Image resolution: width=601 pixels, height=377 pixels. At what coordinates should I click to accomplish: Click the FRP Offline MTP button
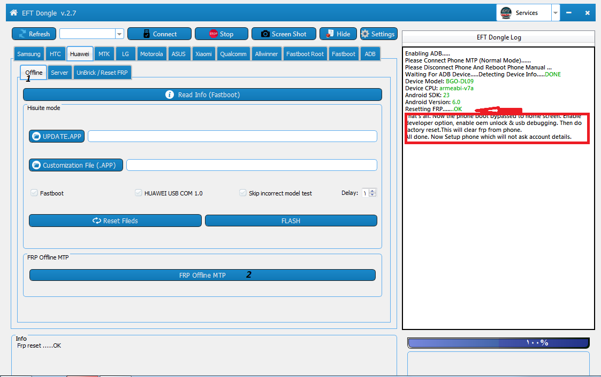point(202,275)
